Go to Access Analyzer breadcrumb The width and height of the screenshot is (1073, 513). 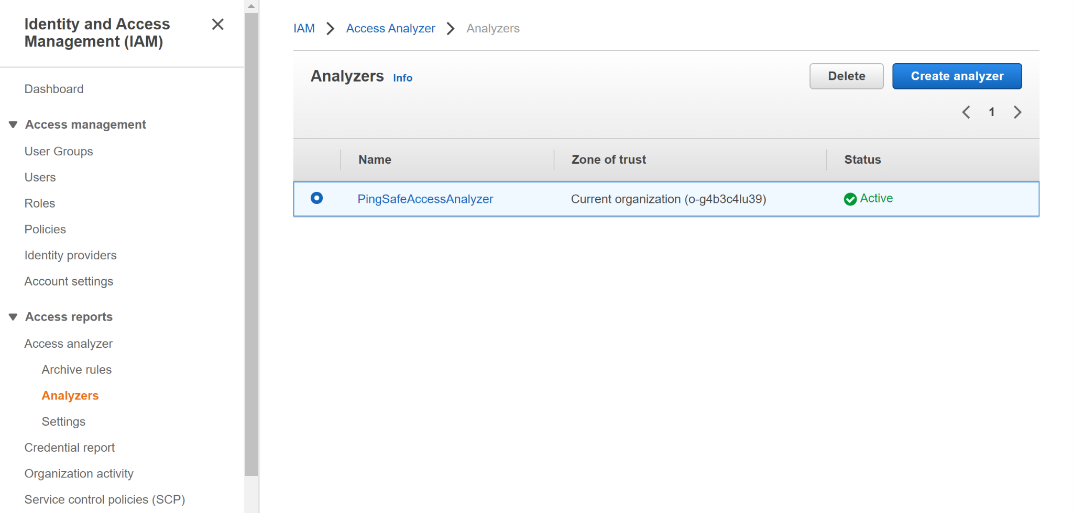(390, 29)
